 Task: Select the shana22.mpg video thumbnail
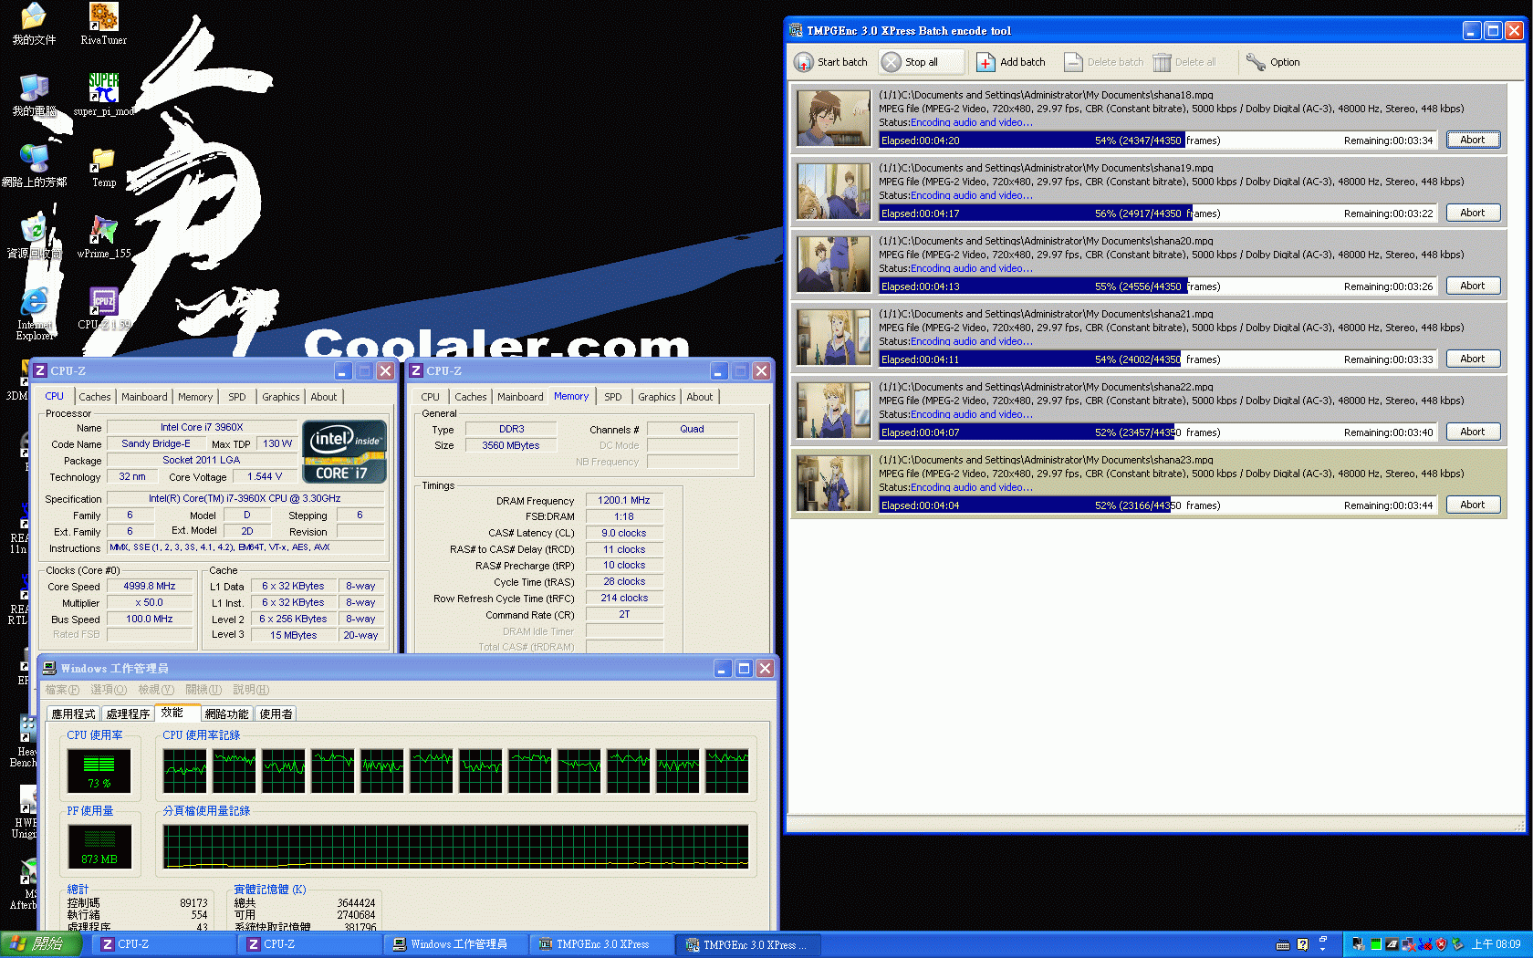834,410
